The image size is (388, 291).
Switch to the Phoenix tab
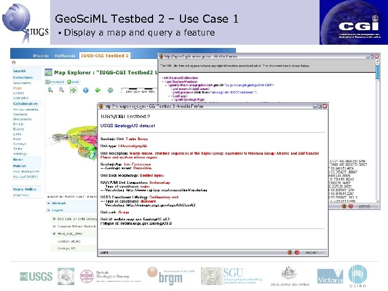click(41, 56)
